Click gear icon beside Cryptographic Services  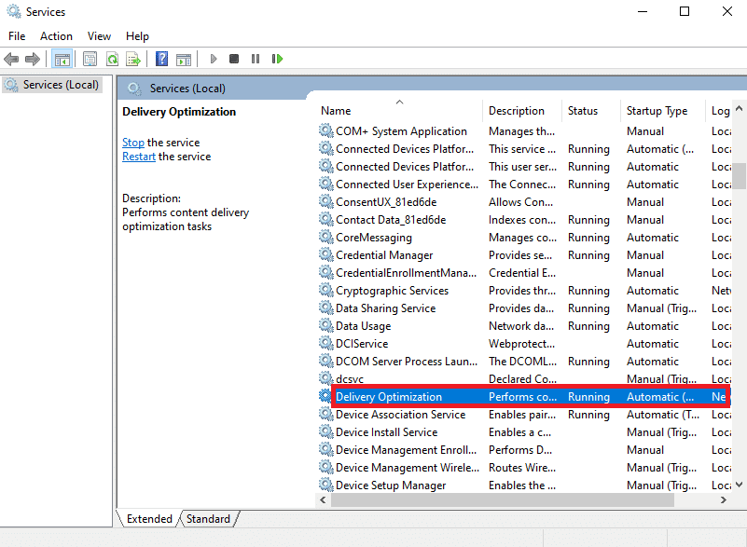325,291
